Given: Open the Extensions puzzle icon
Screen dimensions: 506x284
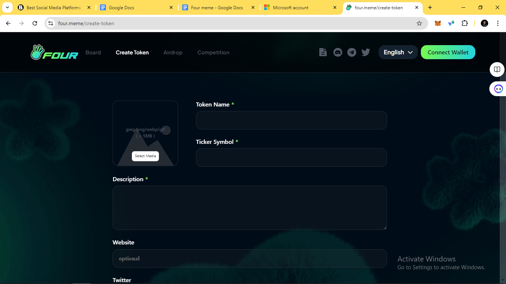Looking at the screenshot, I should pos(465,23).
